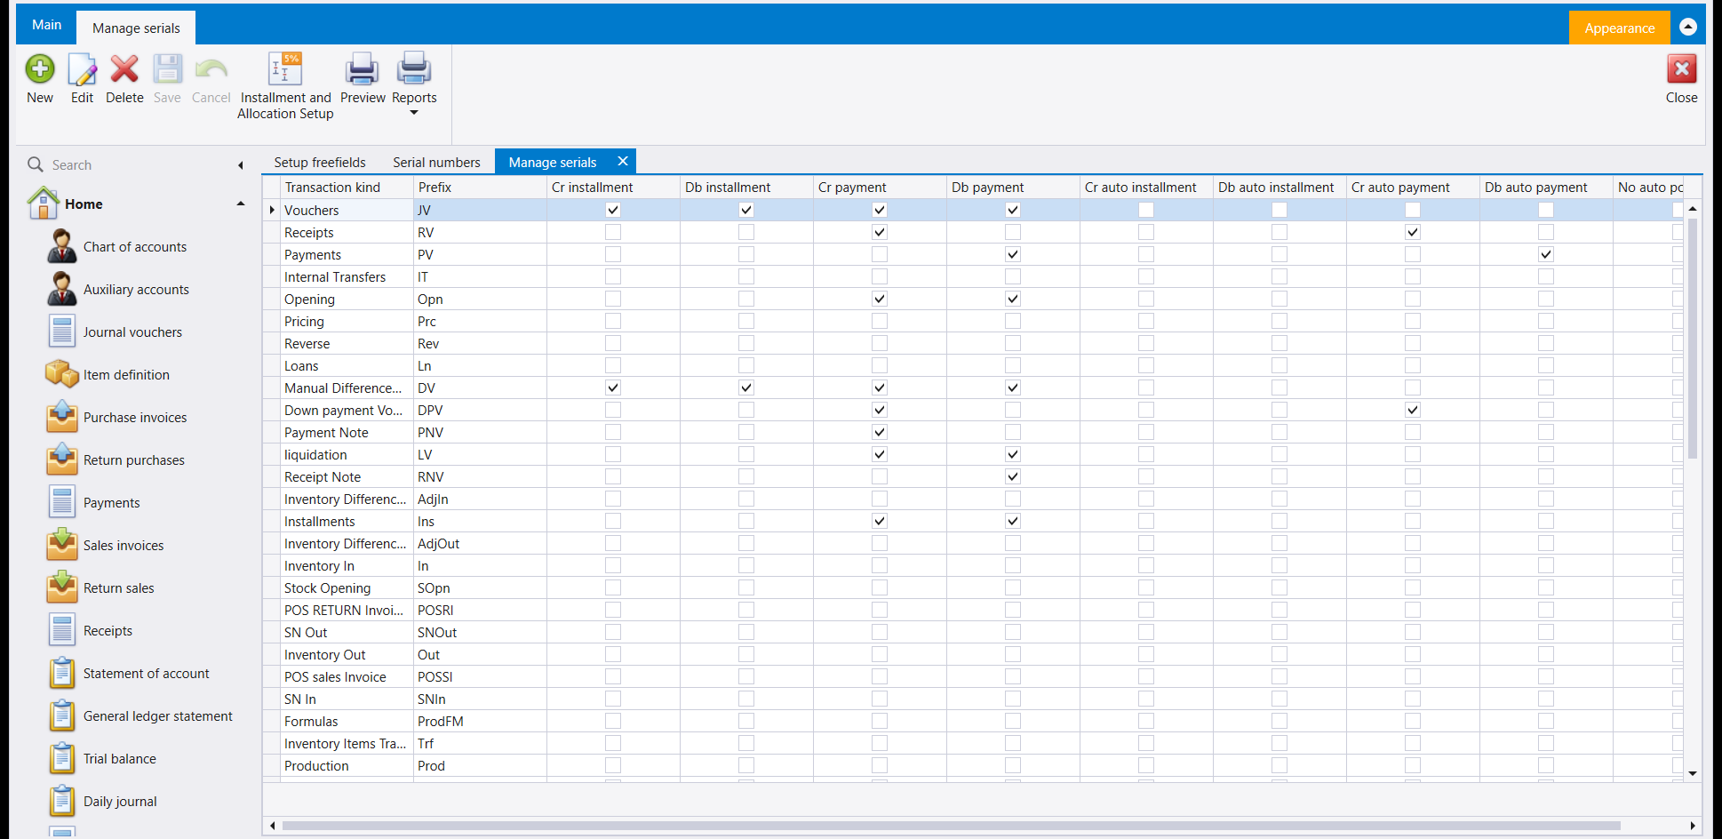Viewport: 1722px width, 839px height.
Task: Open Auxiliary accounts in sidebar
Action: click(x=136, y=290)
